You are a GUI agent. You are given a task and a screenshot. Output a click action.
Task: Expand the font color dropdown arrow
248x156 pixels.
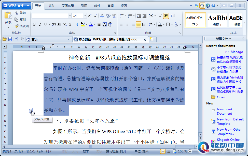point(95,24)
